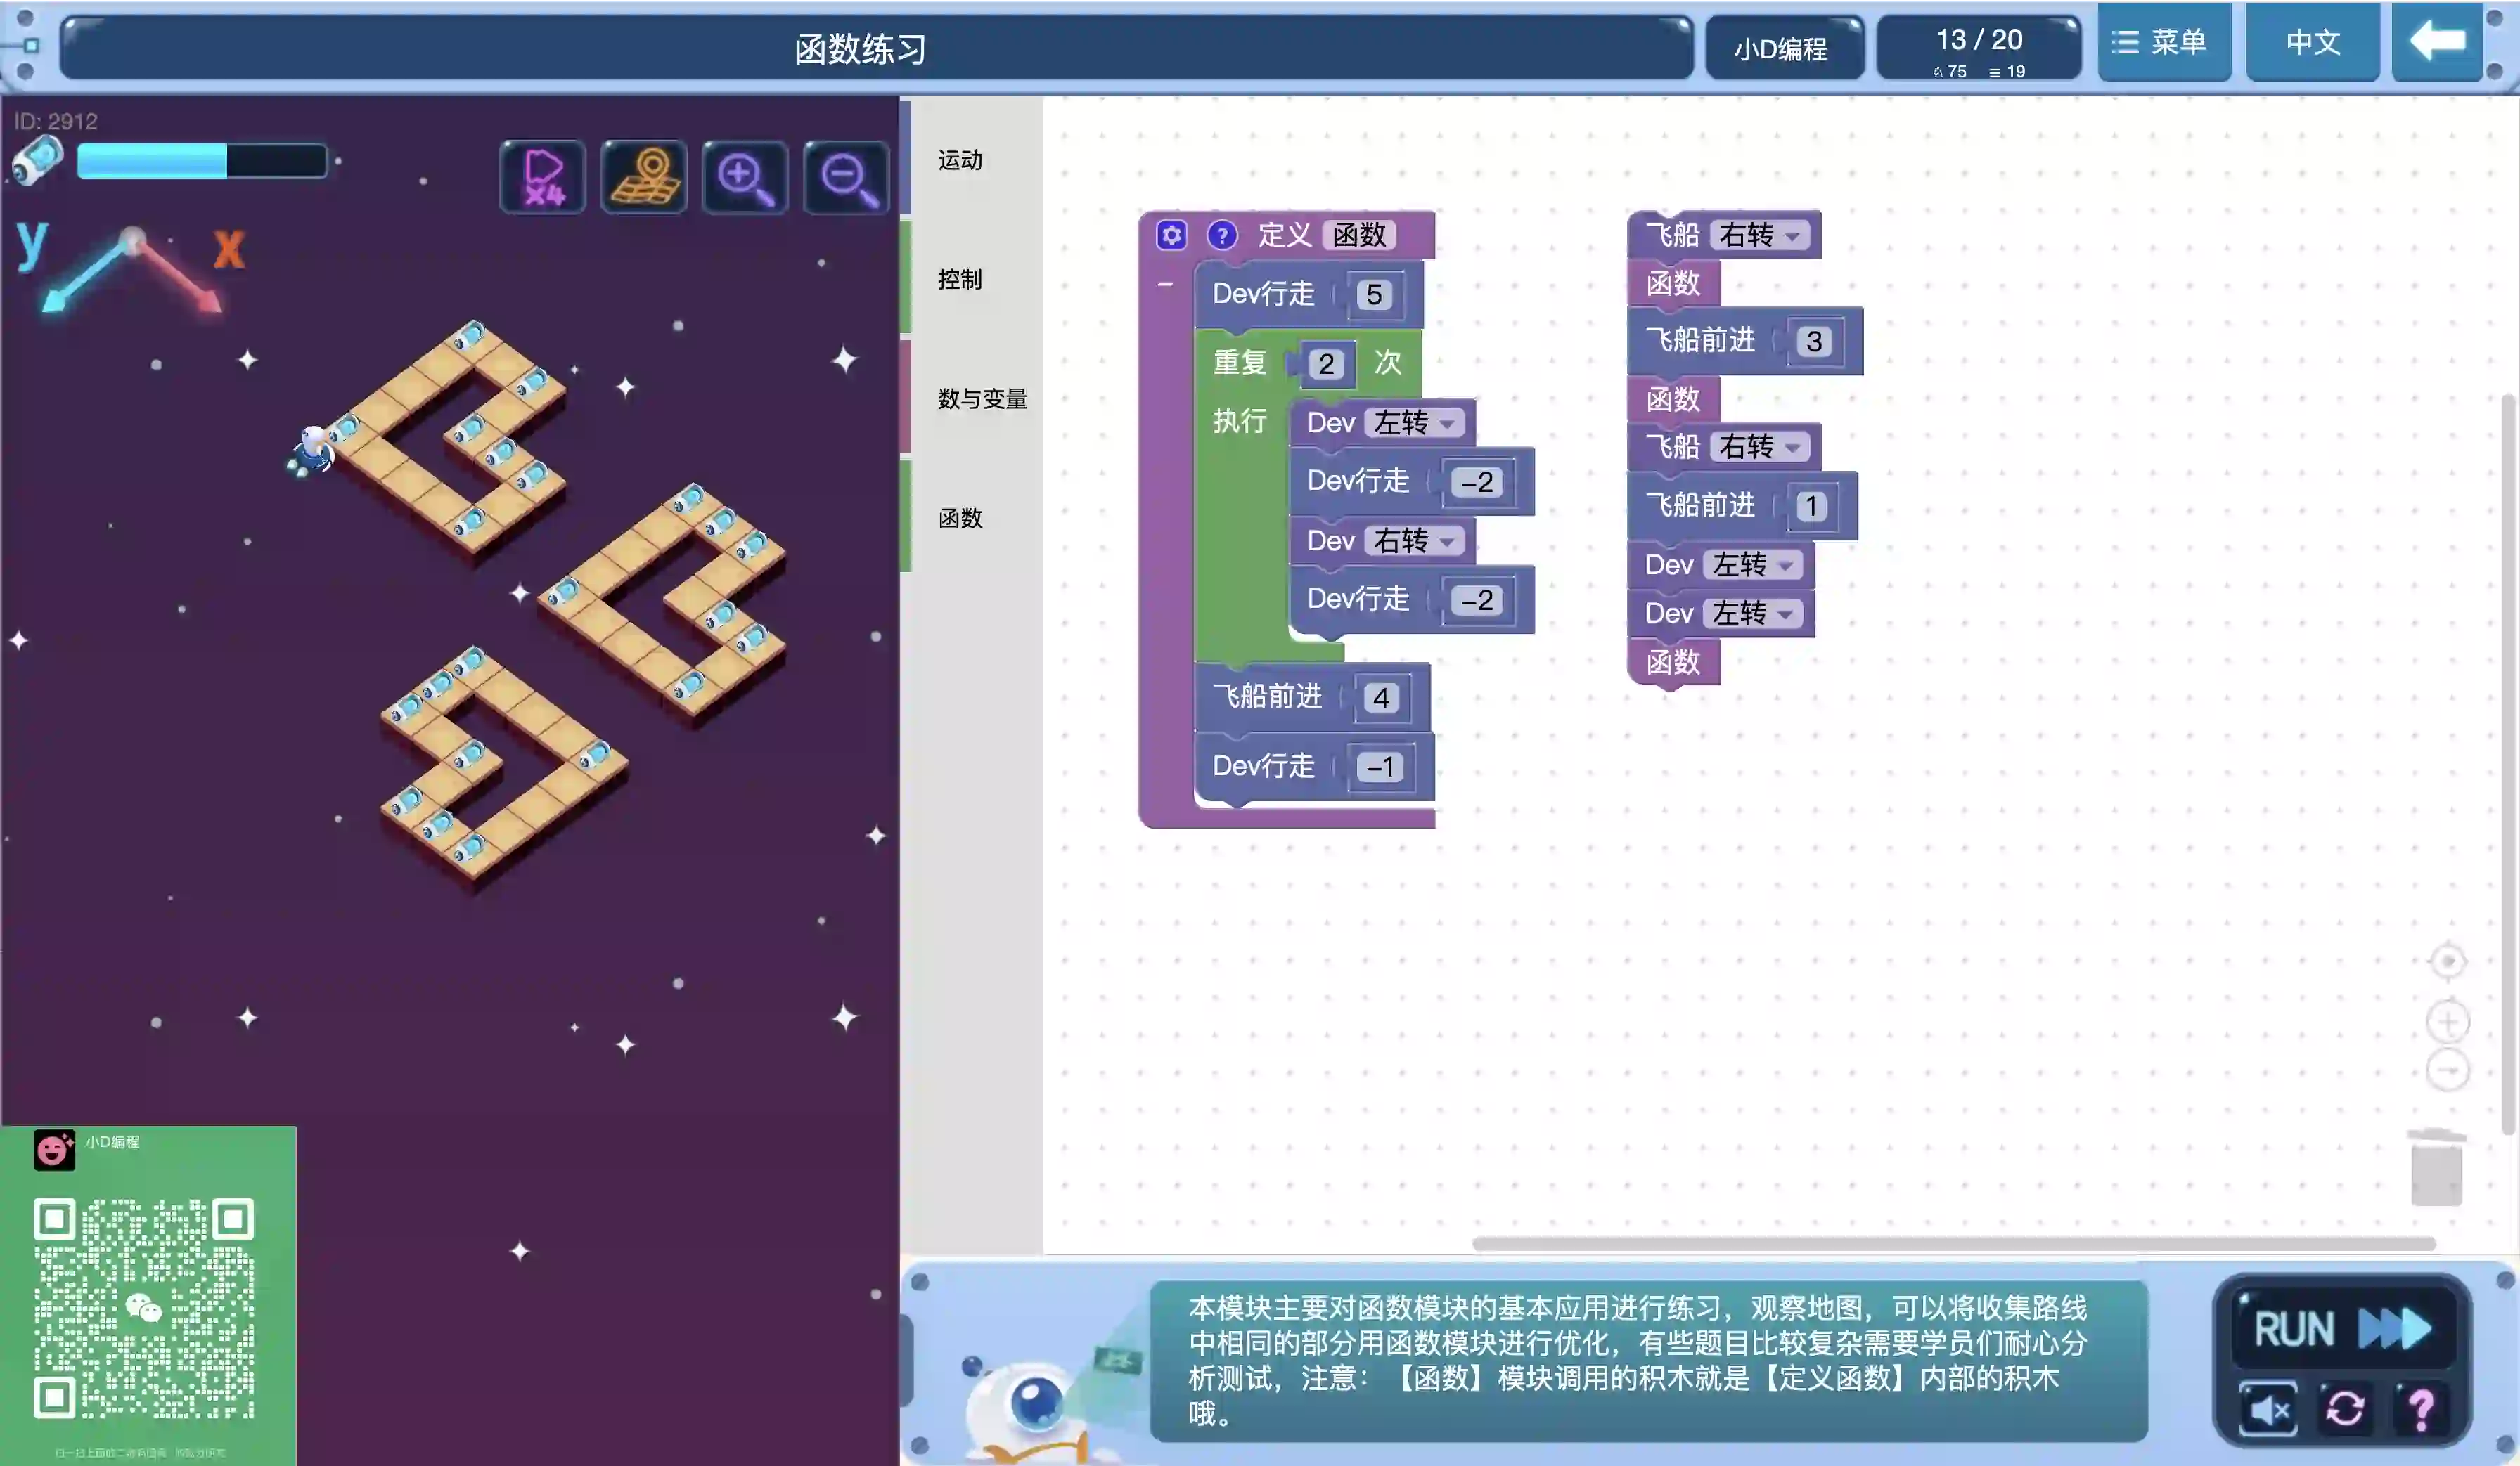Switch language with the 中文 button
This screenshot has height=1466, width=2520.
[x=2312, y=42]
